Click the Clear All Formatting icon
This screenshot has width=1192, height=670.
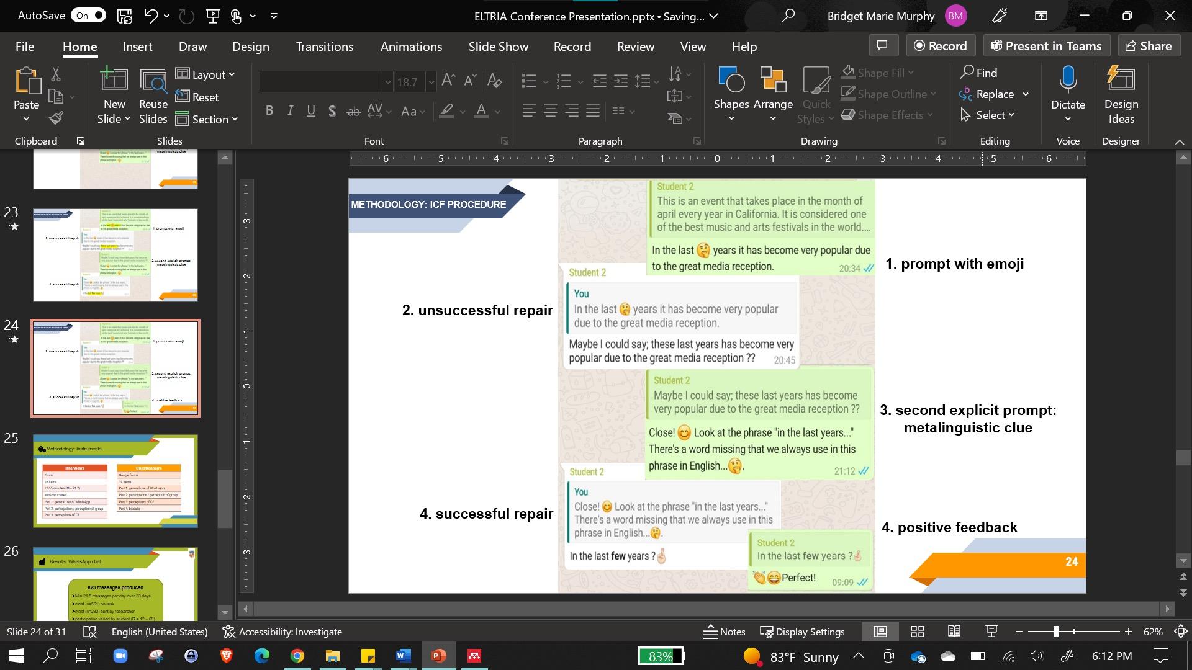click(494, 80)
